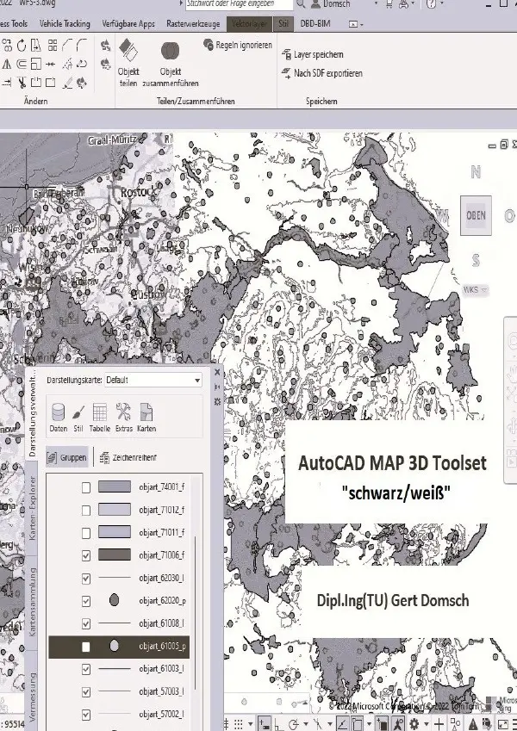Screen dimensions: 517x731
Task: Click the Objekt zusammenführen tool
Action: pyautogui.click(x=171, y=63)
